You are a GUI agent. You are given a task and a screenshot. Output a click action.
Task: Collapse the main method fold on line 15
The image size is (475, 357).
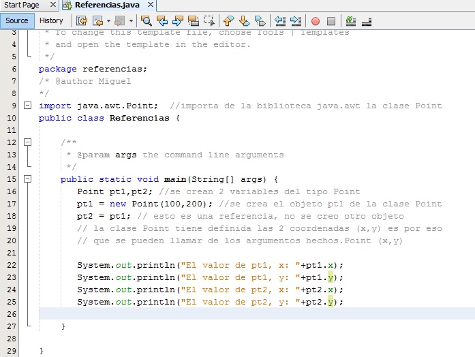[x=27, y=179]
